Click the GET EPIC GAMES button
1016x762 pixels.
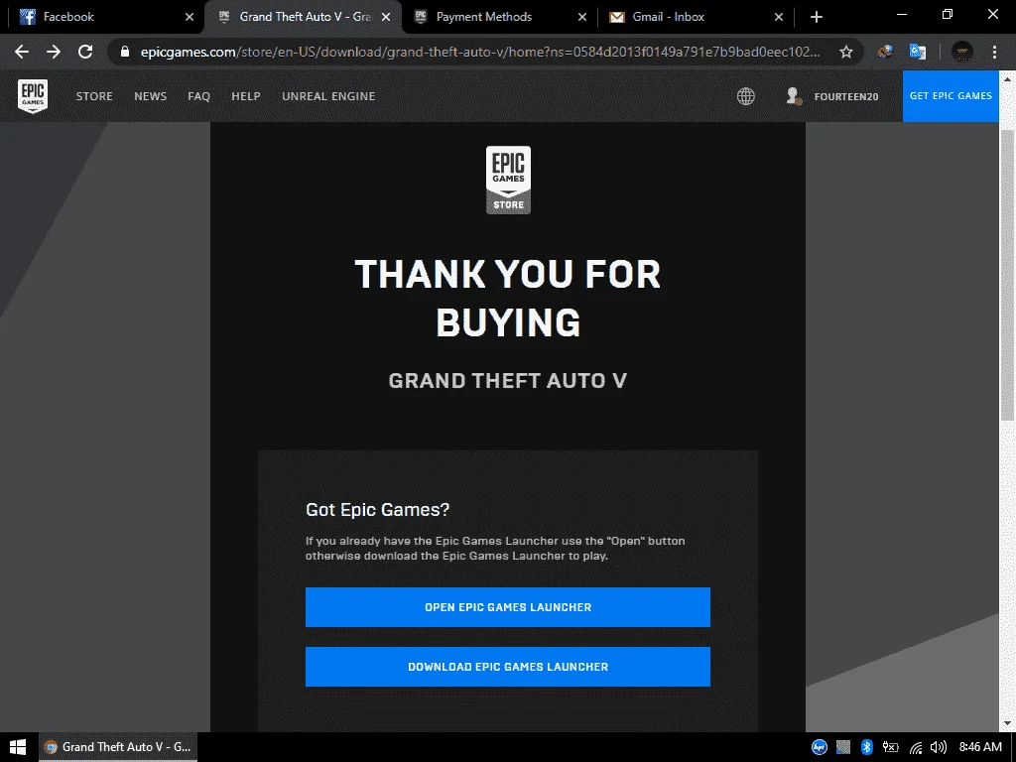point(951,96)
